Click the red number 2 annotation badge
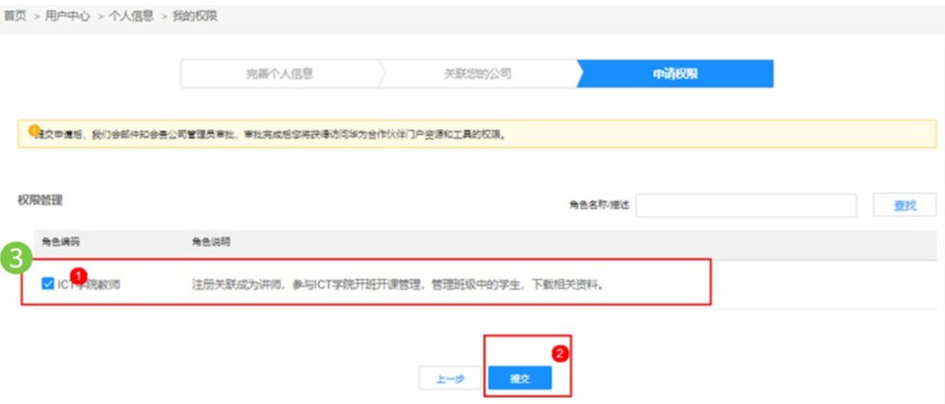This screenshot has height=404, width=945. click(557, 352)
